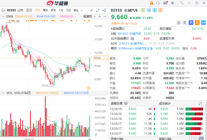Click the orange lock icon

[152, 3]
